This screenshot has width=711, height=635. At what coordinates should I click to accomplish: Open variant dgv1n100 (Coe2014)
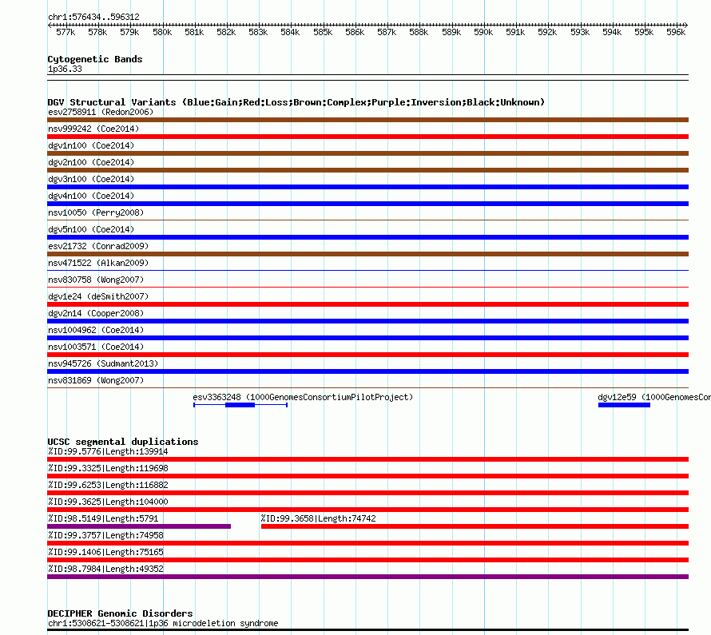(91, 145)
